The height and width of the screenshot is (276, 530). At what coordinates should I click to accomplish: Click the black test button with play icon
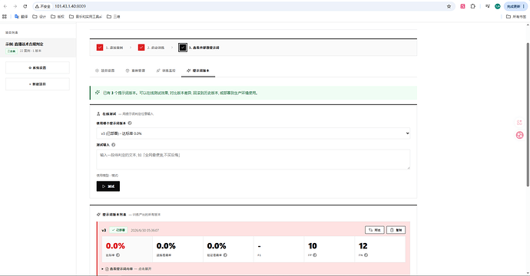pyautogui.click(x=108, y=186)
